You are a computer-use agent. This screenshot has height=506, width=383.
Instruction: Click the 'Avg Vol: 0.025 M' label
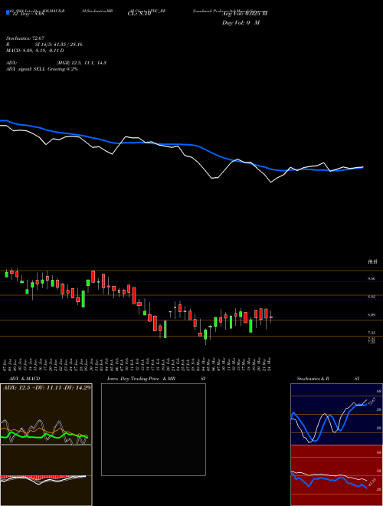point(244,14)
